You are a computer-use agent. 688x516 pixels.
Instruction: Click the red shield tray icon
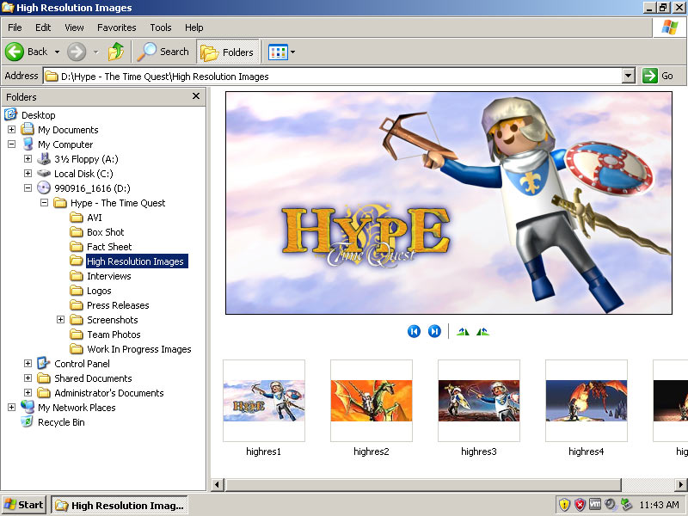[x=580, y=505]
